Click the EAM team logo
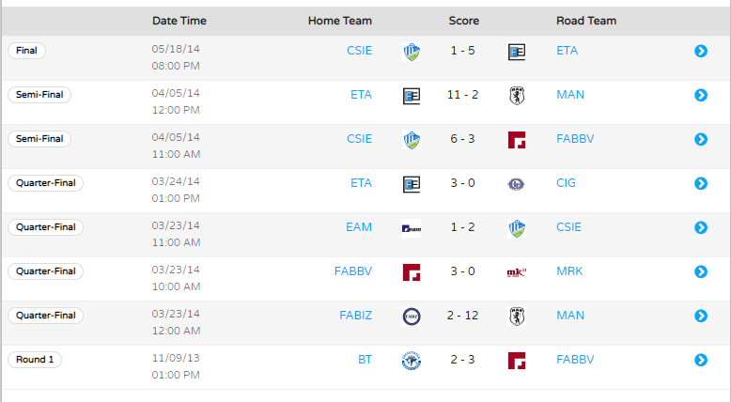731x402 pixels. [x=412, y=228]
